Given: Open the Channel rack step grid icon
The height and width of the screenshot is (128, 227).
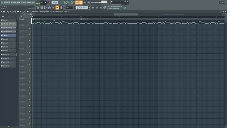Looking at the screenshot, I should pyautogui.click(x=41, y=7).
